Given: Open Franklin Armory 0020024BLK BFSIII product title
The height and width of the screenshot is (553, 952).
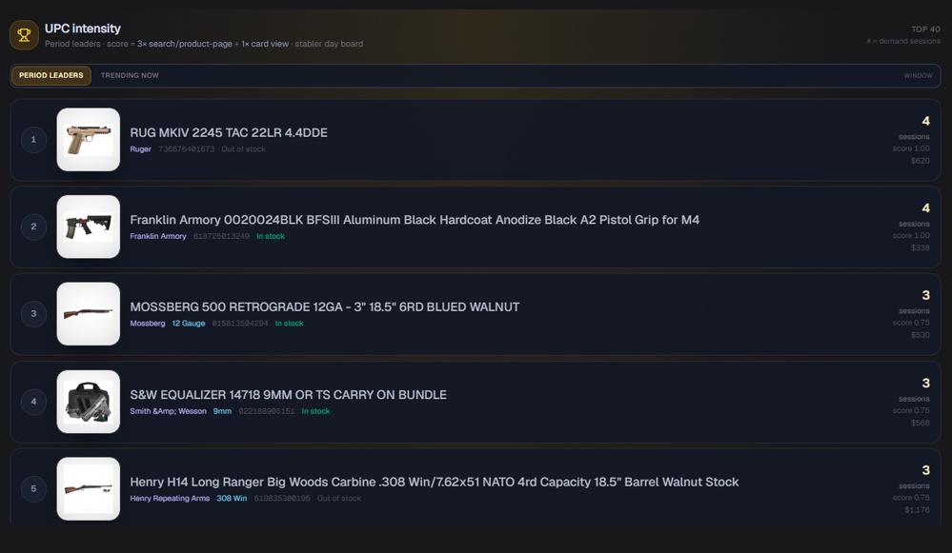Looking at the screenshot, I should pyautogui.click(x=415, y=220).
